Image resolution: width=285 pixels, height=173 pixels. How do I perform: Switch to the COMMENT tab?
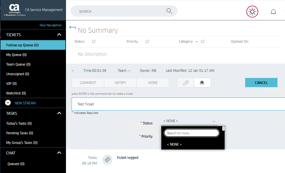click(88, 83)
